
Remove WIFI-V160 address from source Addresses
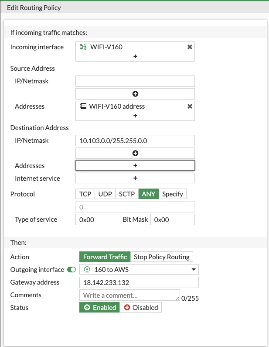(190, 106)
